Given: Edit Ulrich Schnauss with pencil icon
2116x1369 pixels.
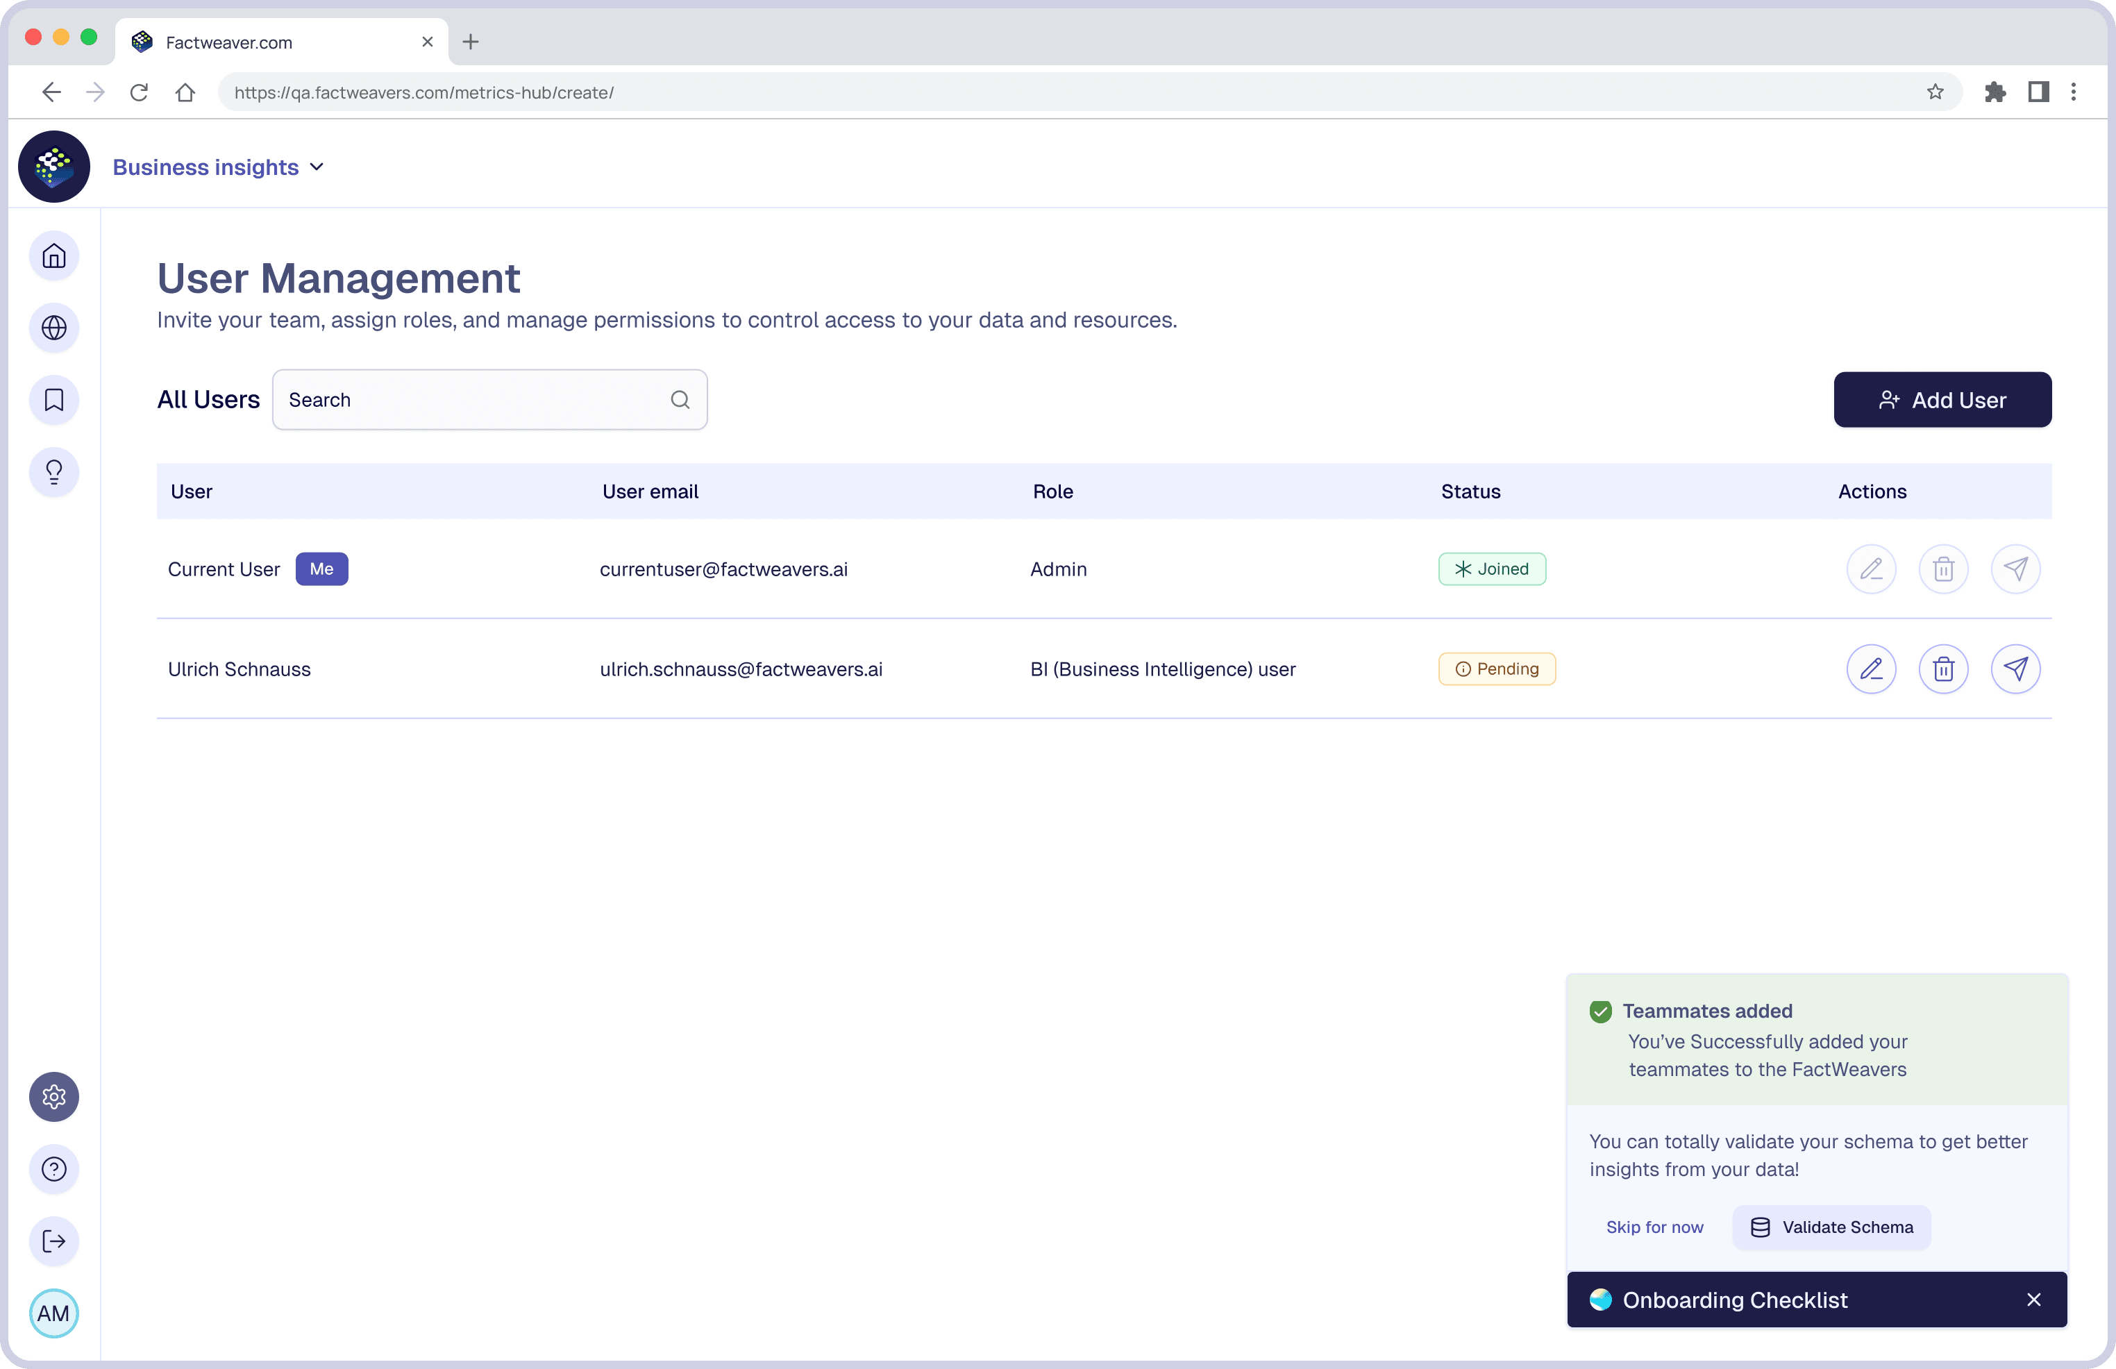Looking at the screenshot, I should coord(1872,669).
